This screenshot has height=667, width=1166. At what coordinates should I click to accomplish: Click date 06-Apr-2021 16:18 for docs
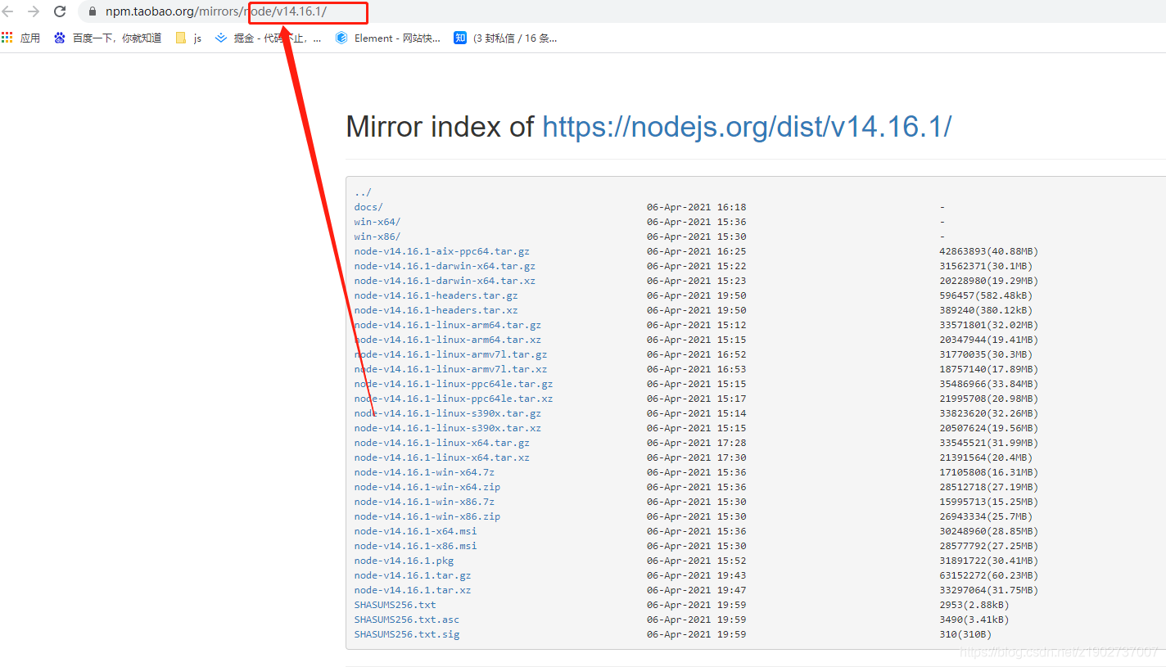[697, 207]
